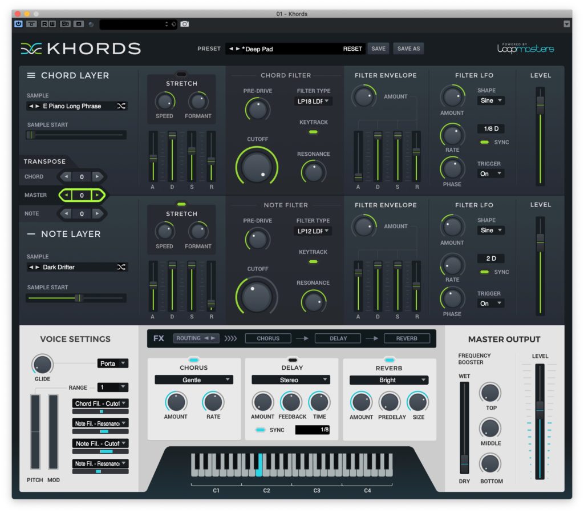The height and width of the screenshot is (513, 584).
Task: Click the FX routing right arrow
Action: pos(213,338)
